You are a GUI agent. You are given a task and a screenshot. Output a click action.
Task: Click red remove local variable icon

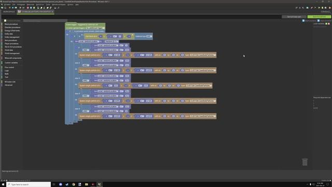[x=329, y=24]
